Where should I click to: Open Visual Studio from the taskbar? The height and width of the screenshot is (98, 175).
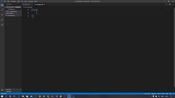click(57, 96)
